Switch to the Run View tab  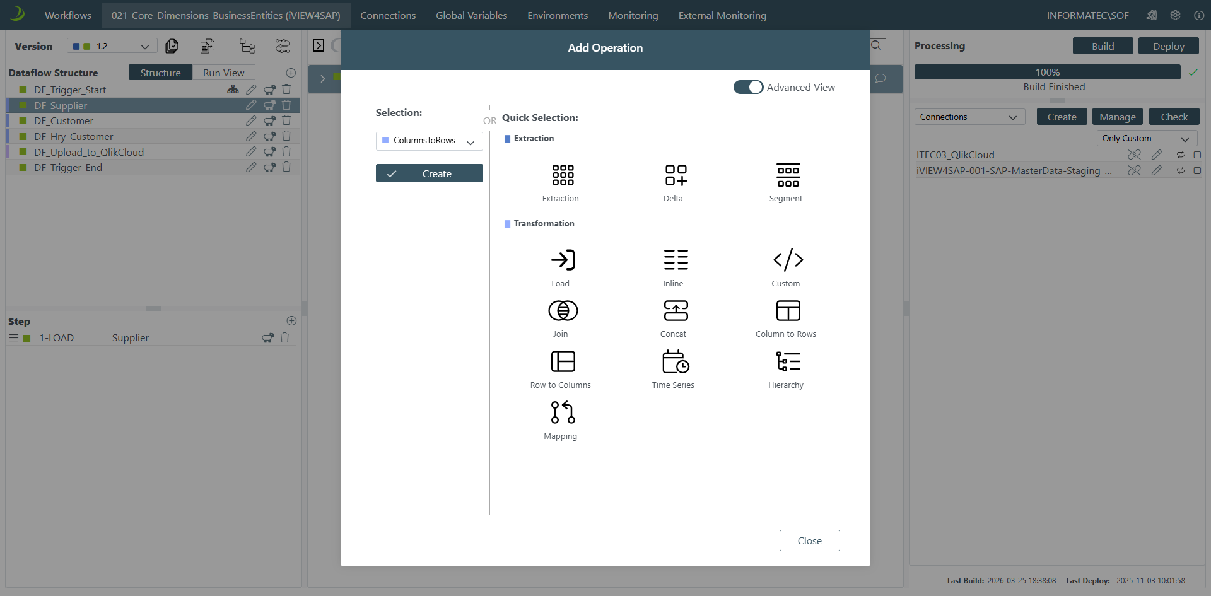click(x=223, y=73)
